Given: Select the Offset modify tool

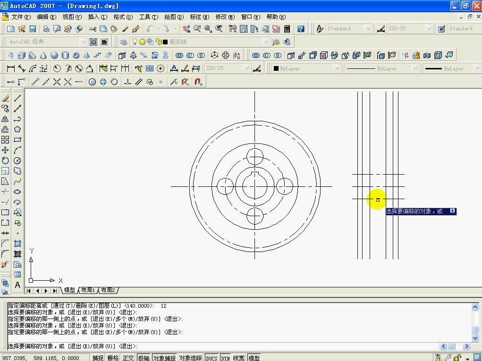Looking at the screenshot, I should [x=5, y=129].
